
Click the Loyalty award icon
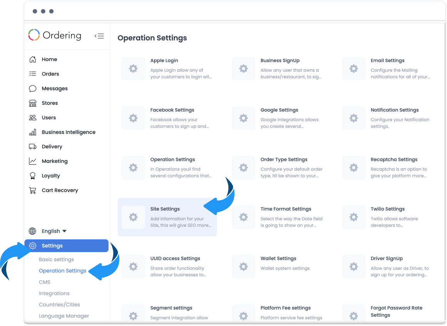pyautogui.click(x=32, y=176)
